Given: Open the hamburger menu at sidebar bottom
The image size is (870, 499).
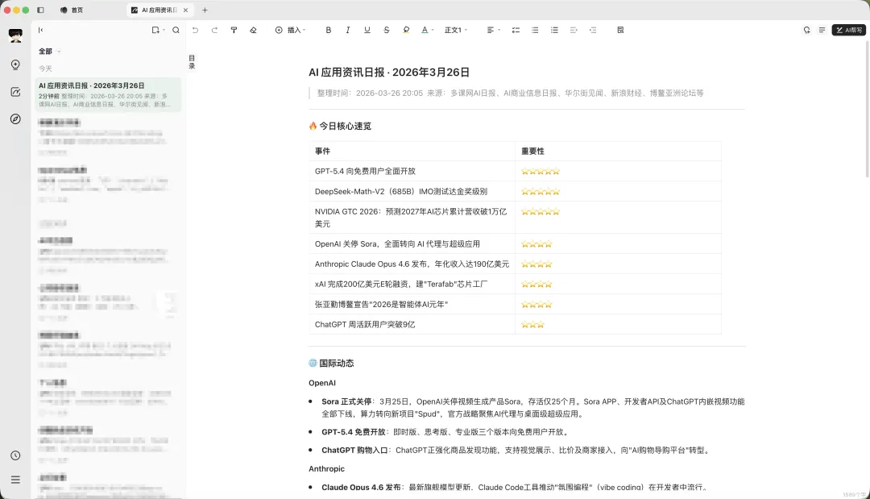Looking at the screenshot, I should click(15, 480).
